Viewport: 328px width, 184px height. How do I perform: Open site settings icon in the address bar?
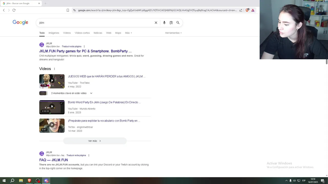(x=74, y=10)
